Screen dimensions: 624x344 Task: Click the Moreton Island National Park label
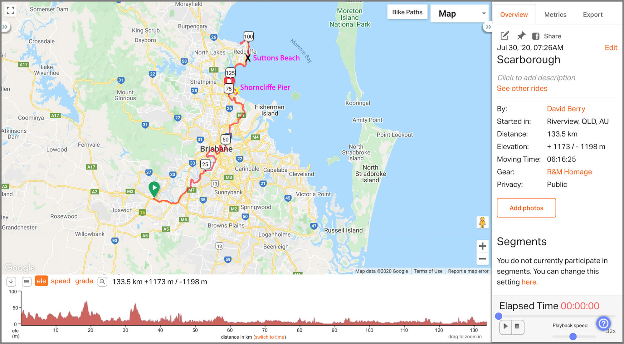(350, 17)
